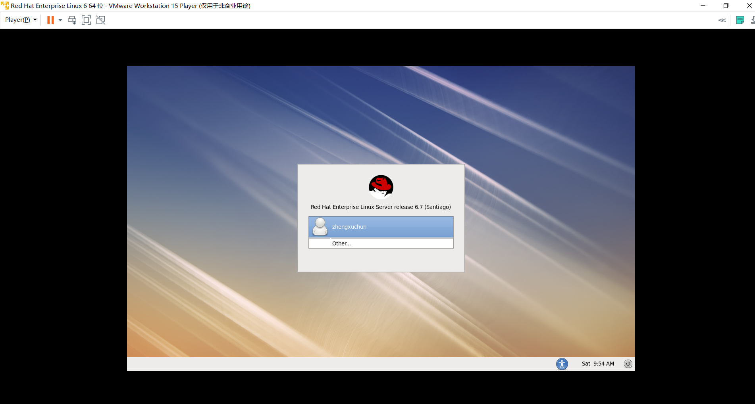The image size is (755, 404).
Task: Open the notes memo icon
Action: [x=740, y=20]
